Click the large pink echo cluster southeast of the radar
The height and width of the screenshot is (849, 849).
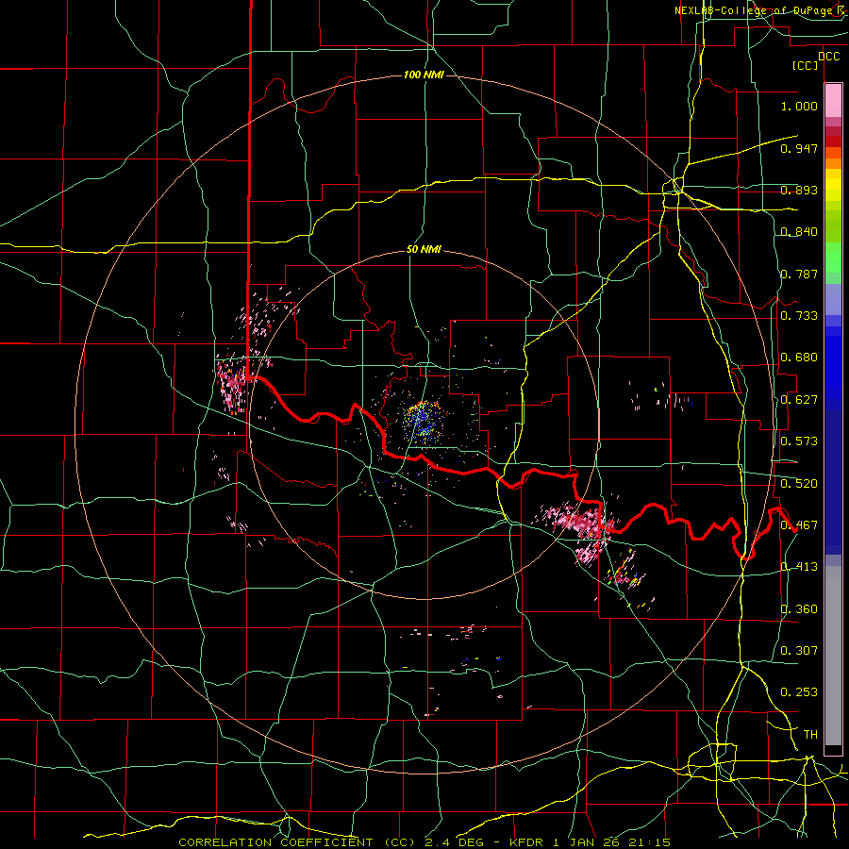pyautogui.click(x=579, y=523)
